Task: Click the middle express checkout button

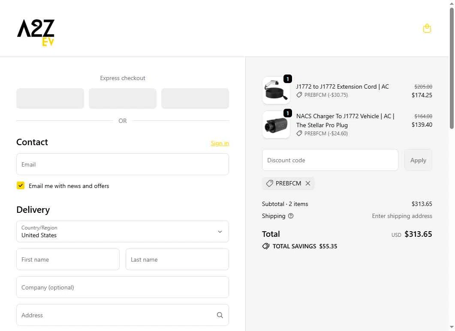Action: coord(123,98)
